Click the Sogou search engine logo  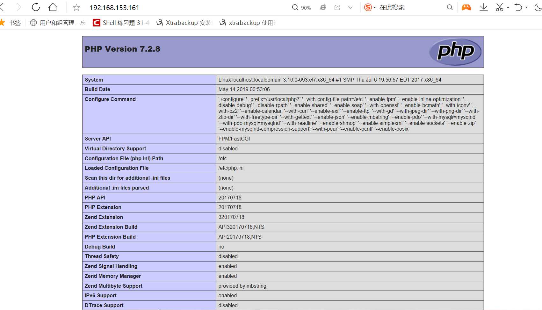[x=368, y=7]
